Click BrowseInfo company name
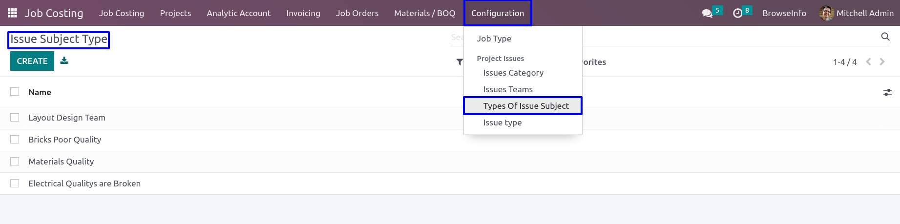Screen dimensions: 900x224 (x=784, y=13)
